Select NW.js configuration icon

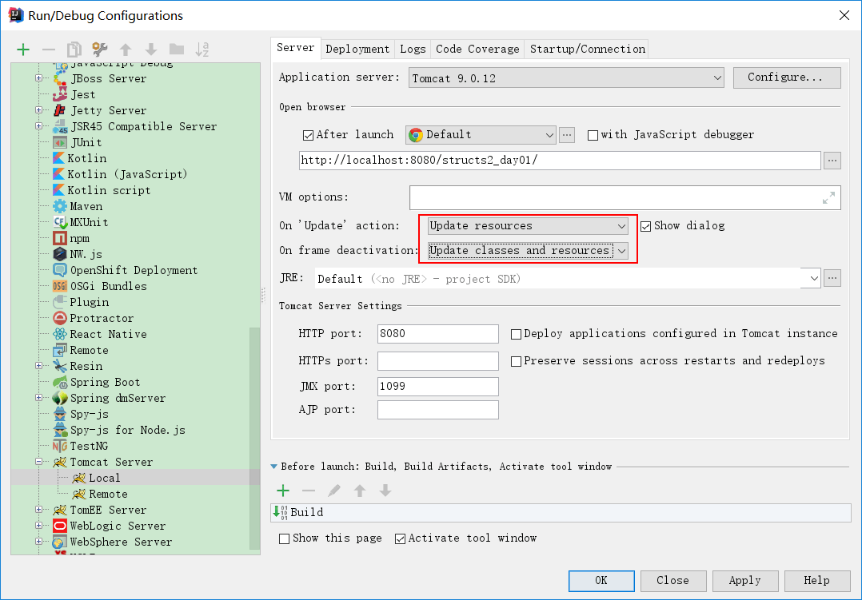59,254
